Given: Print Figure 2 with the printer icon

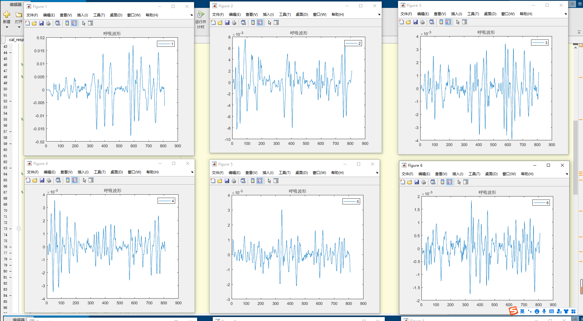Looking at the screenshot, I should 234,22.
